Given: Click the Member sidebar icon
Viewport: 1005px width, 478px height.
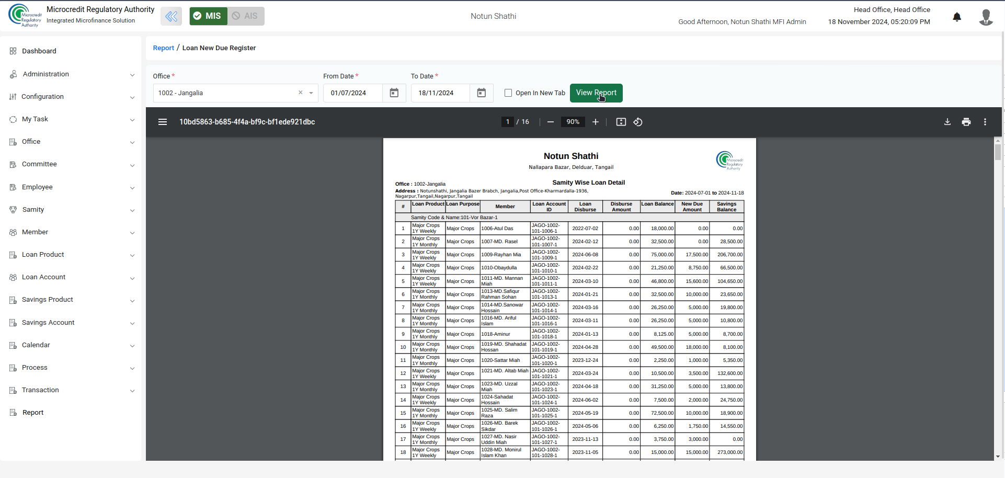Looking at the screenshot, I should point(13,232).
